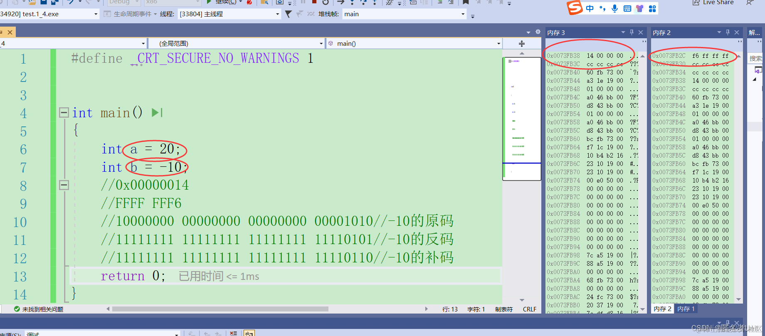This screenshot has height=336, width=765.
Task: Open toolbar overflow options arrow beside stack frame
Action: tap(473, 16)
